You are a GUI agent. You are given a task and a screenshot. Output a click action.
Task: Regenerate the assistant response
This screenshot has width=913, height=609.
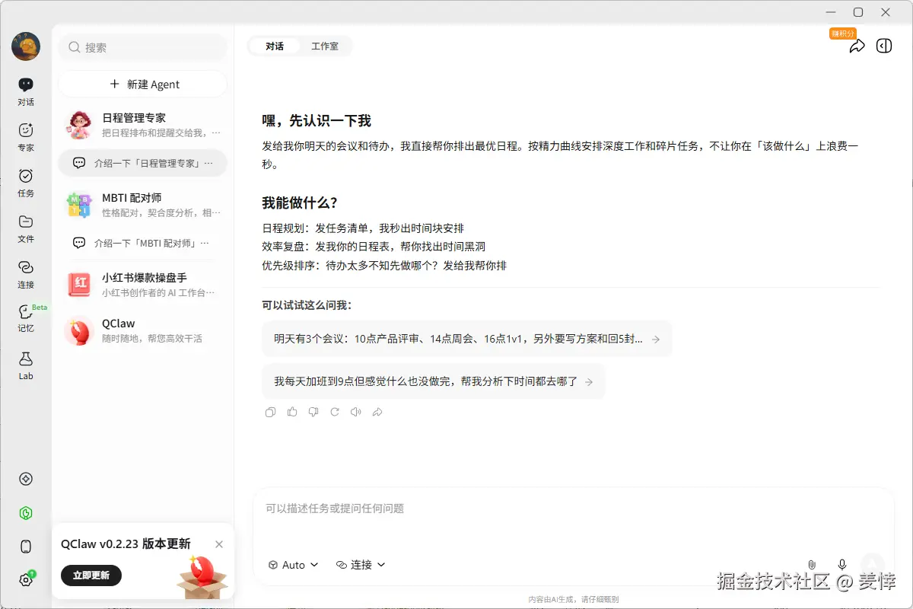point(335,412)
